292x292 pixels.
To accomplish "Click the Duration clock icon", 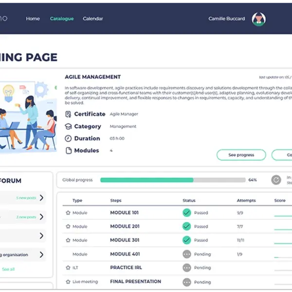I will pos(68,139).
